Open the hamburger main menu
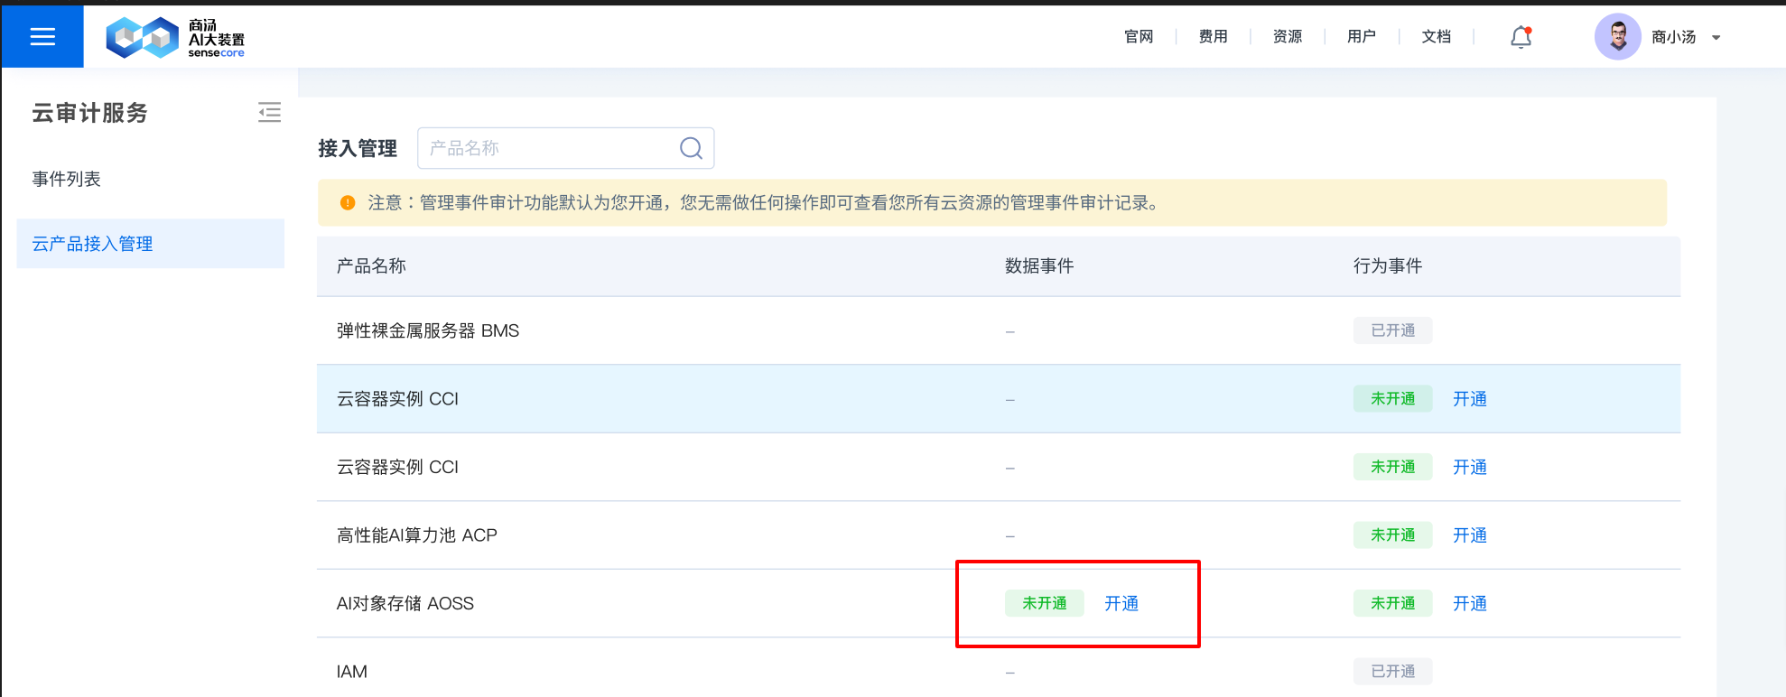 click(42, 36)
